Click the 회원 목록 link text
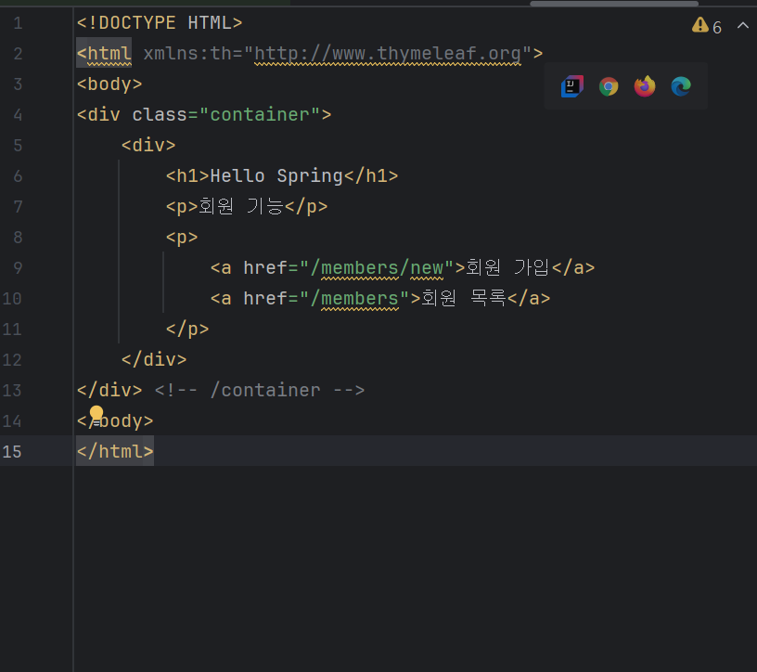This screenshot has width=757, height=672. (x=464, y=298)
